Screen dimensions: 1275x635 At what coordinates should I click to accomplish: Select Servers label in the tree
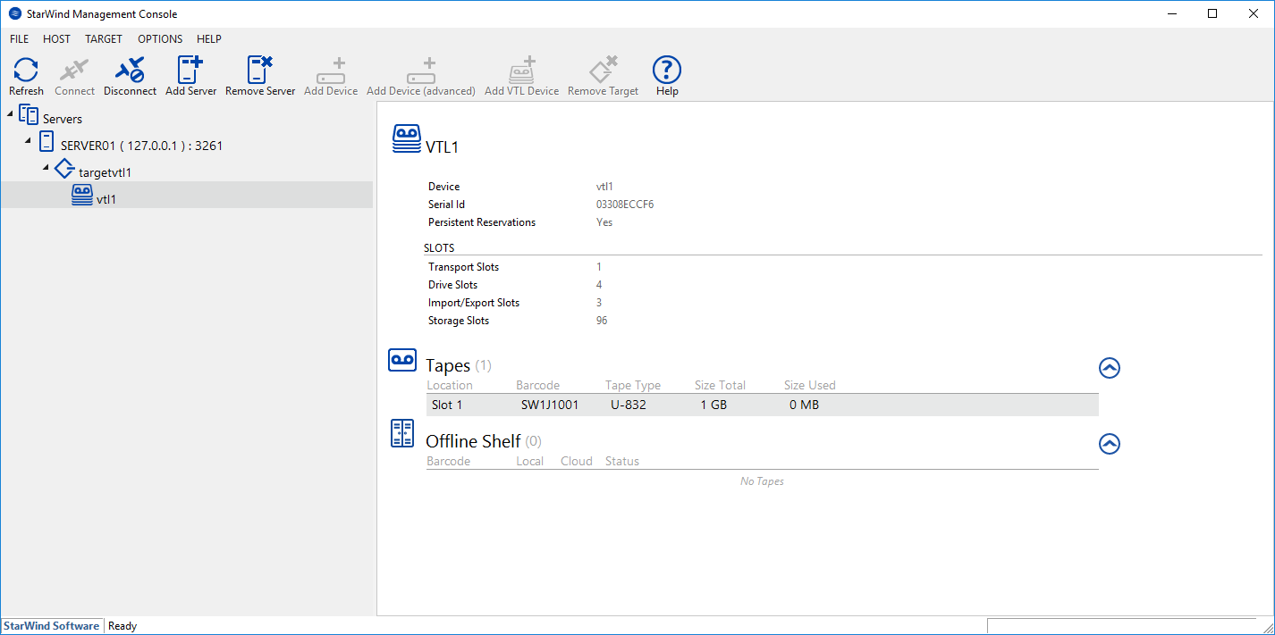[x=63, y=119]
